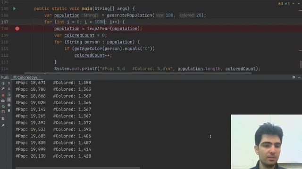Viewport: 302px width, 169px height.
Task: Close the ColoredEye run tab
Action: pos(40,77)
